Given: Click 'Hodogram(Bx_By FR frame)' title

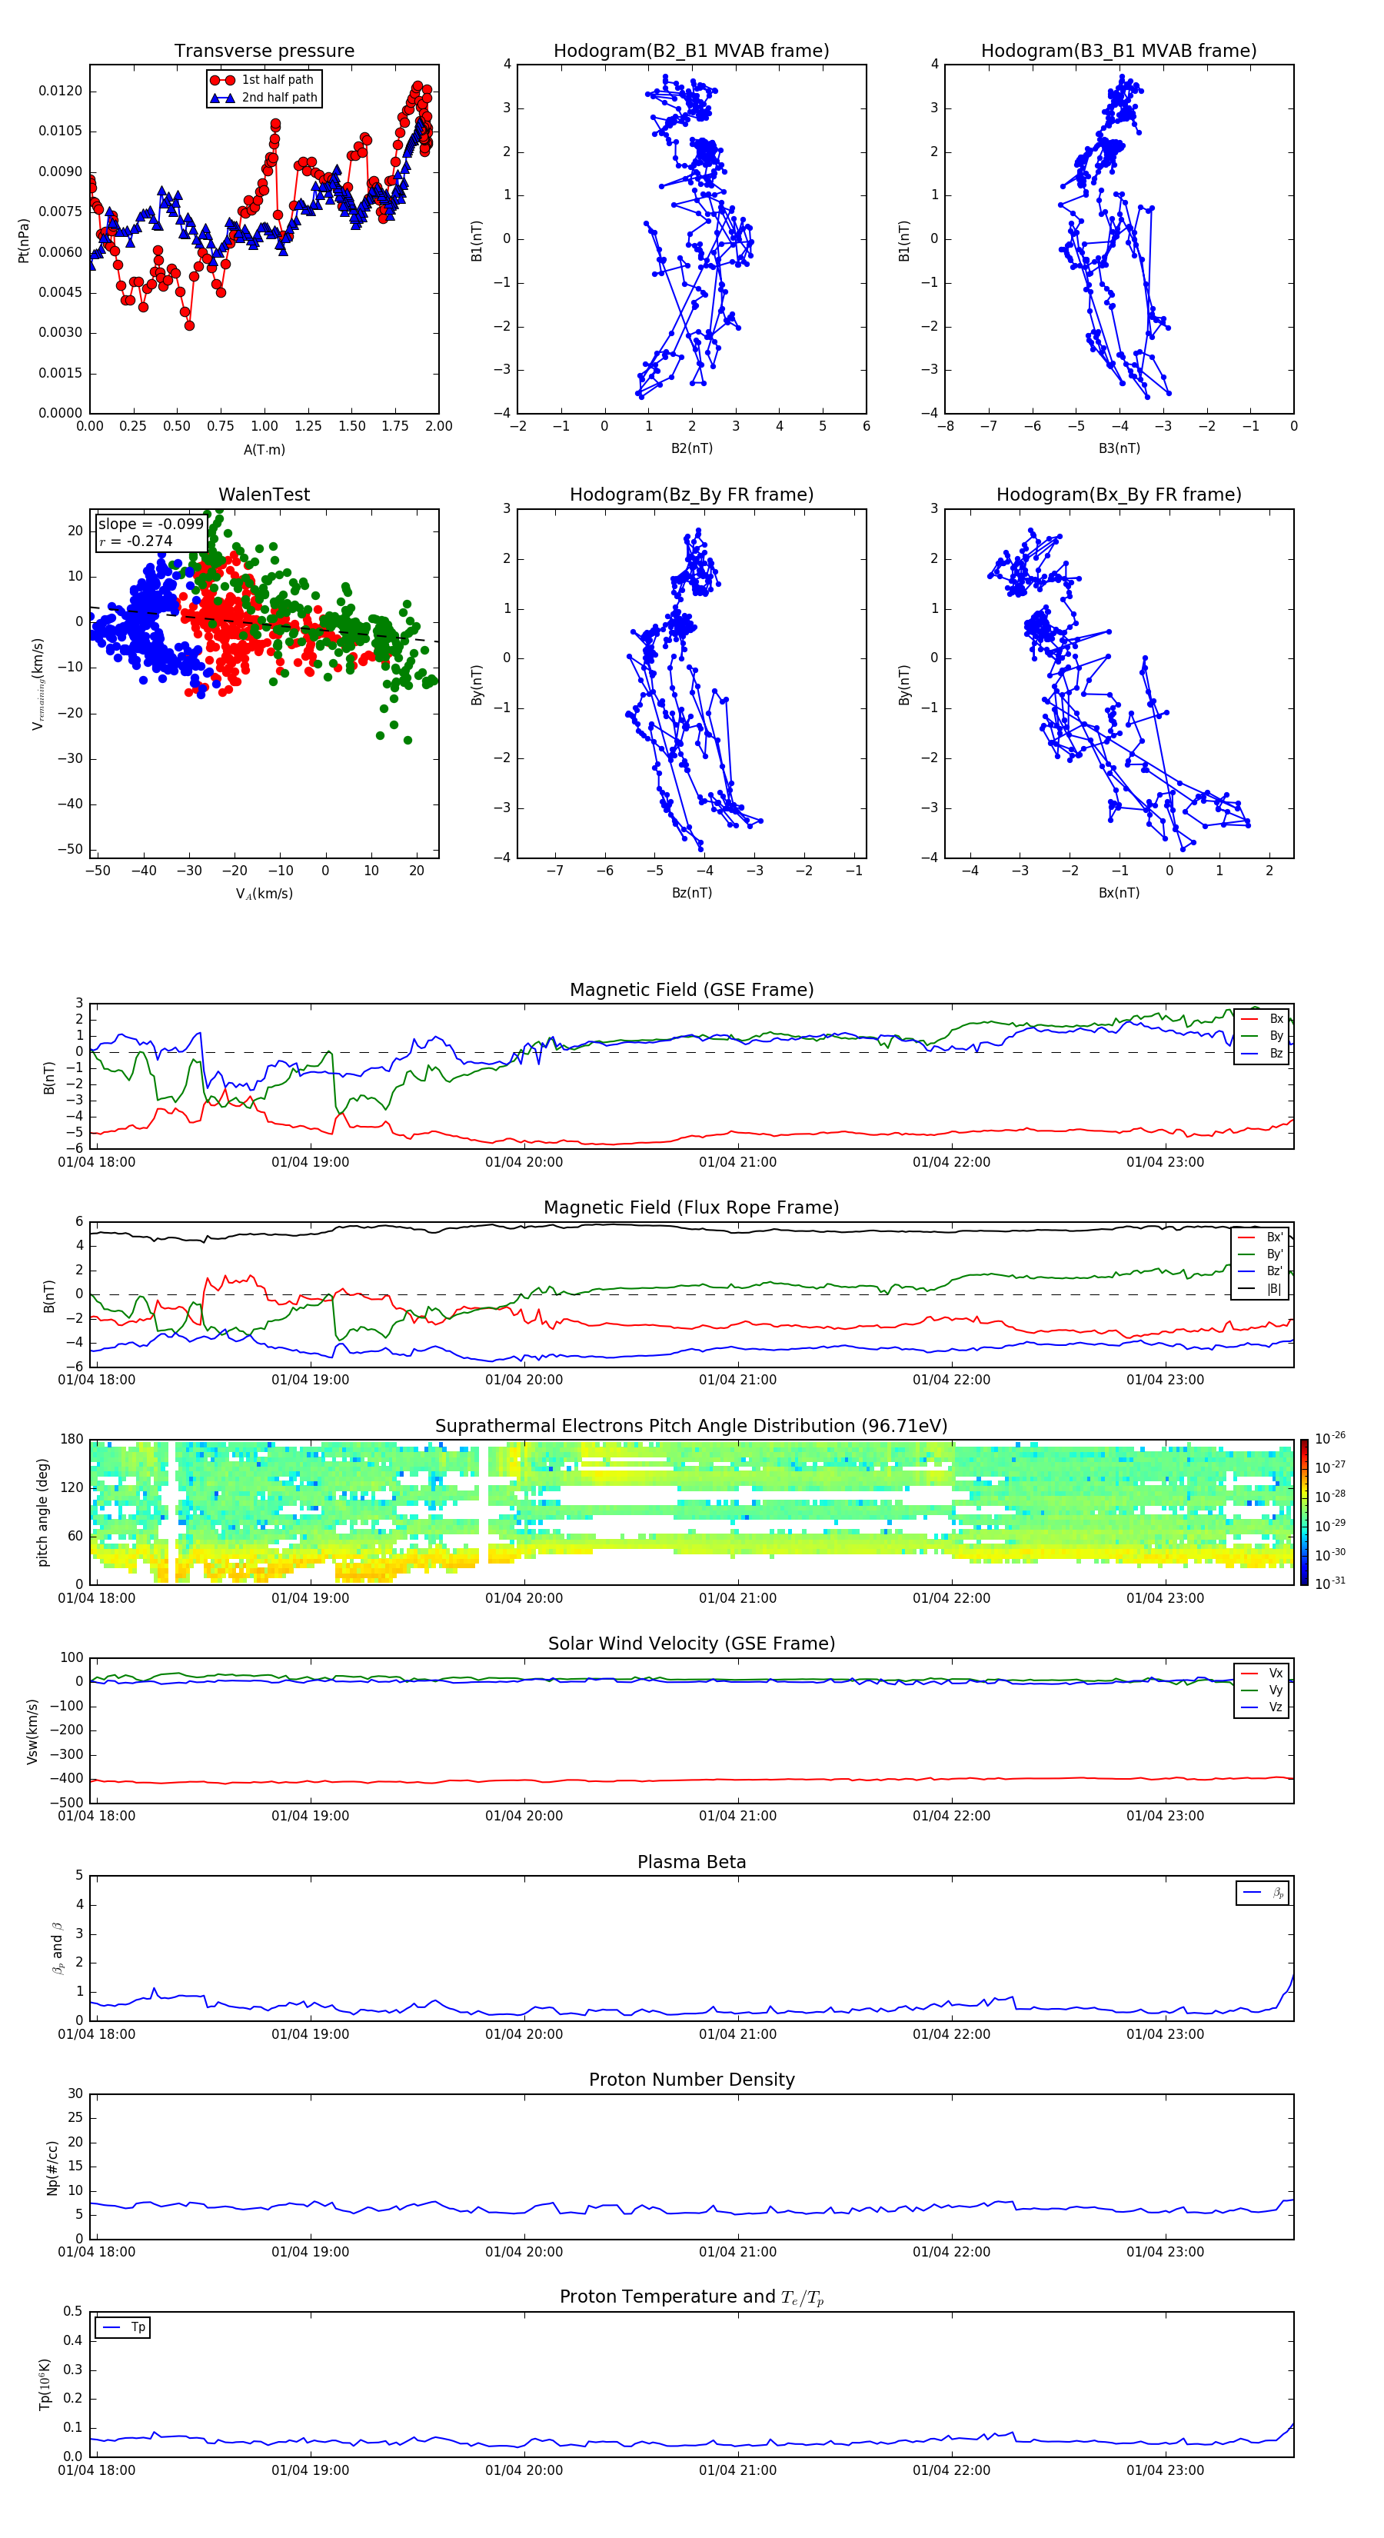Looking at the screenshot, I should click(1119, 495).
